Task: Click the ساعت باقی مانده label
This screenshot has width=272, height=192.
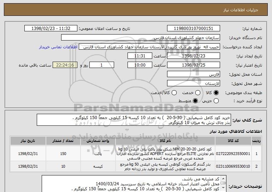Action: (x=35, y=65)
